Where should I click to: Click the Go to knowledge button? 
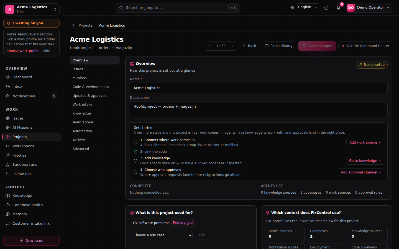point(365,161)
